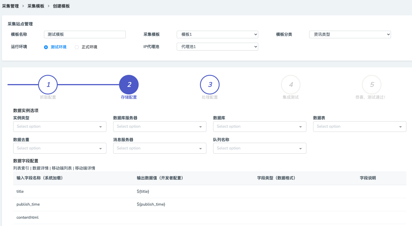Viewport: 412px width, 226px height.
Task: Open the IP代理池 dropdown showing 代理池1
Action: 217,47
